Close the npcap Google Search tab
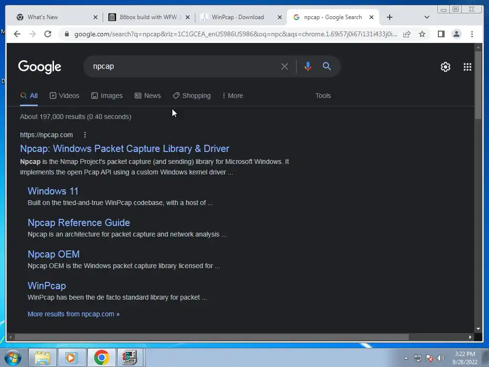This screenshot has width=489, height=367. point(372,18)
